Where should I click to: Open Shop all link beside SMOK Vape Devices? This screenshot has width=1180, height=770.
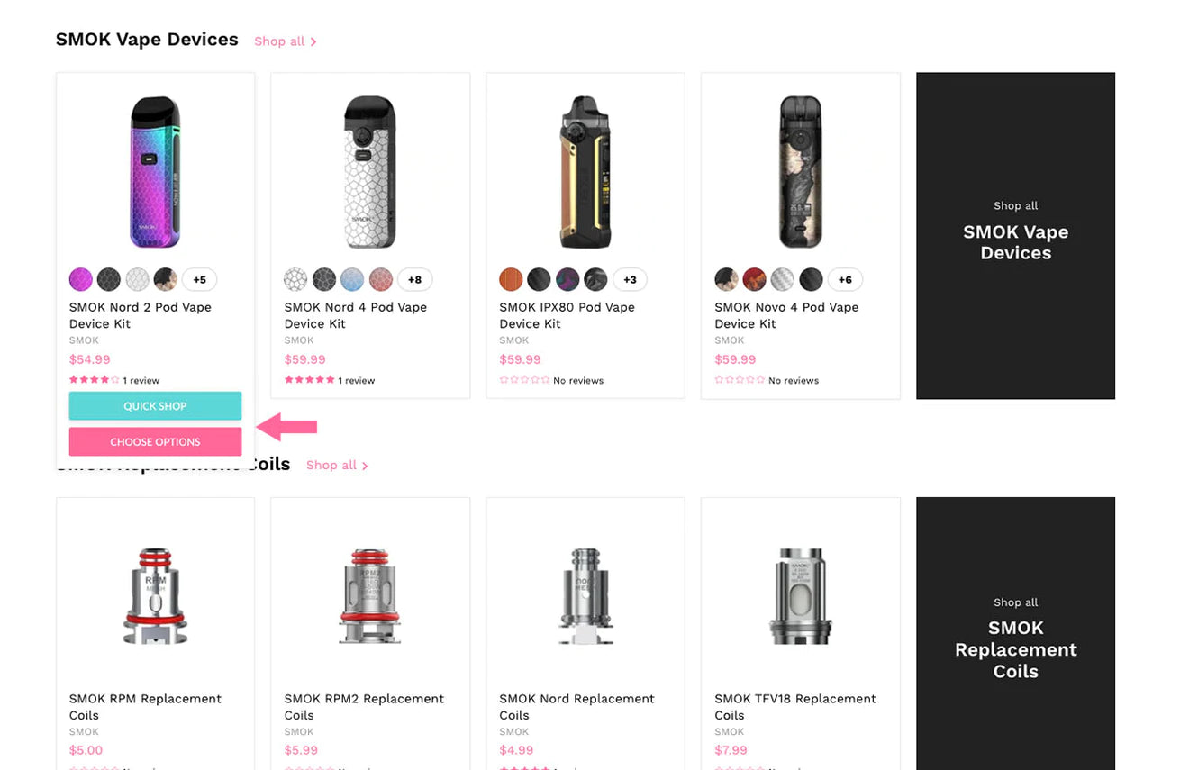coord(285,41)
